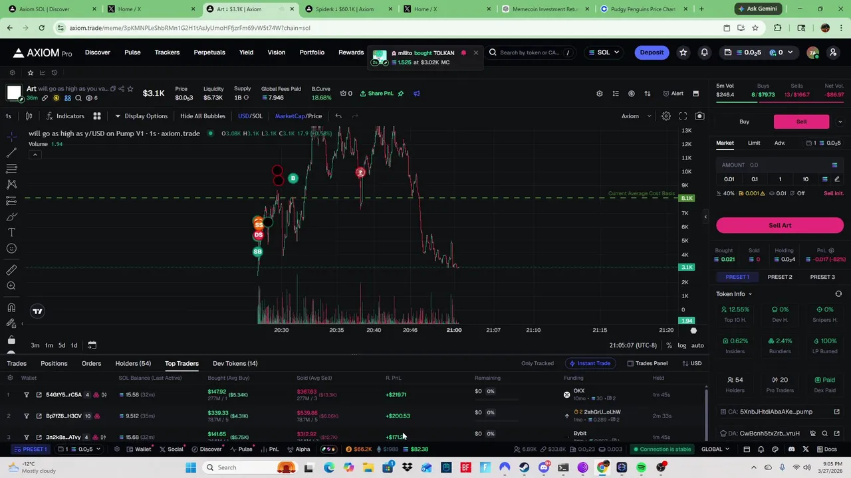Open date range calendar icon
Viewport: 851px width, 478px height.
pyautogui.click(x=92, y=345)
